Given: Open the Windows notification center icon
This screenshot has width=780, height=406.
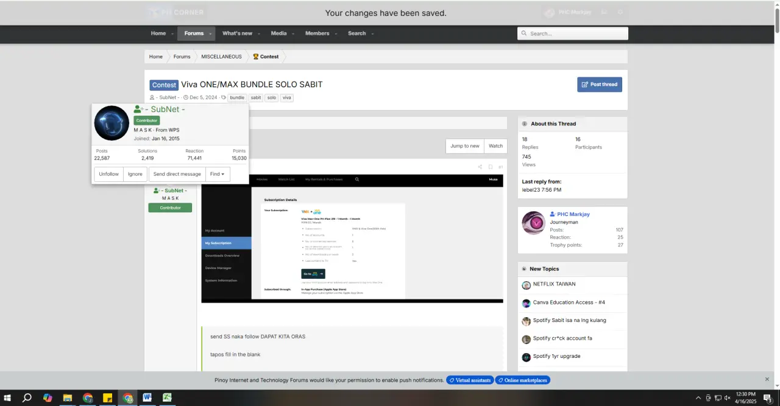Looking at the screenshot, I should 768,398.
